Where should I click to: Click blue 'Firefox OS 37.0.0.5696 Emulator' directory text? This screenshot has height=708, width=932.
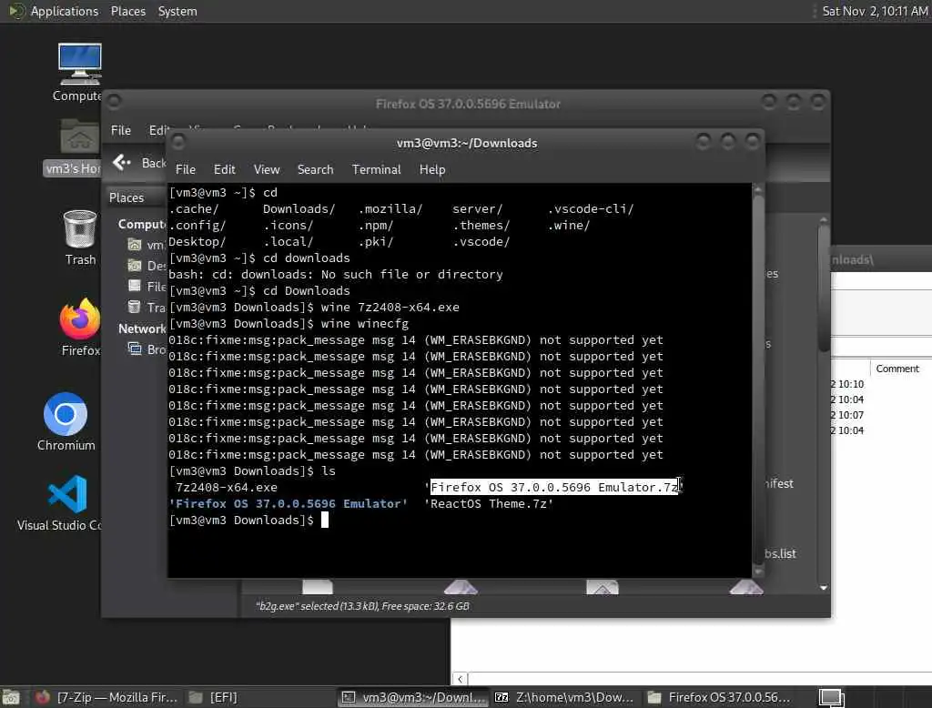coord(289,504)
